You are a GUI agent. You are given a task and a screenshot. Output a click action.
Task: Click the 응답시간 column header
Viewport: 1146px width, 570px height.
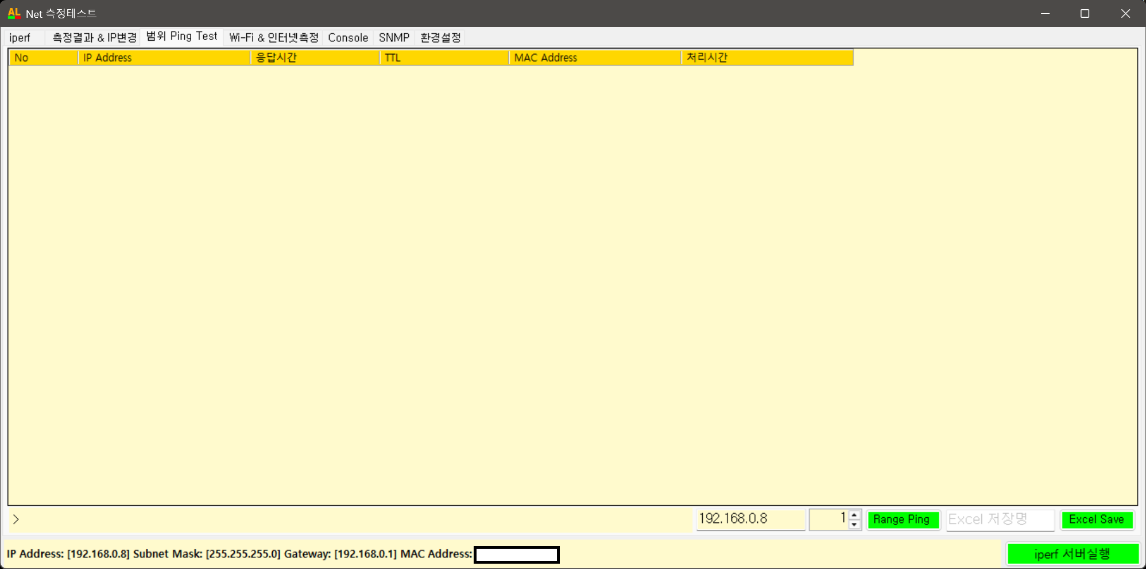(x=315, y=57)
